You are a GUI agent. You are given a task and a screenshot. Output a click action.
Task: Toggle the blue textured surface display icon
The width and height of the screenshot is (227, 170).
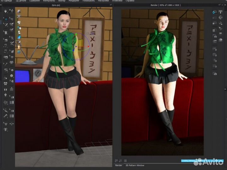point(19,37)
